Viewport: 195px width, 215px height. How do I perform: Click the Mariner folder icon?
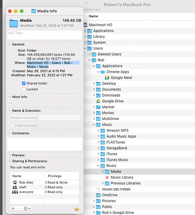98,107
